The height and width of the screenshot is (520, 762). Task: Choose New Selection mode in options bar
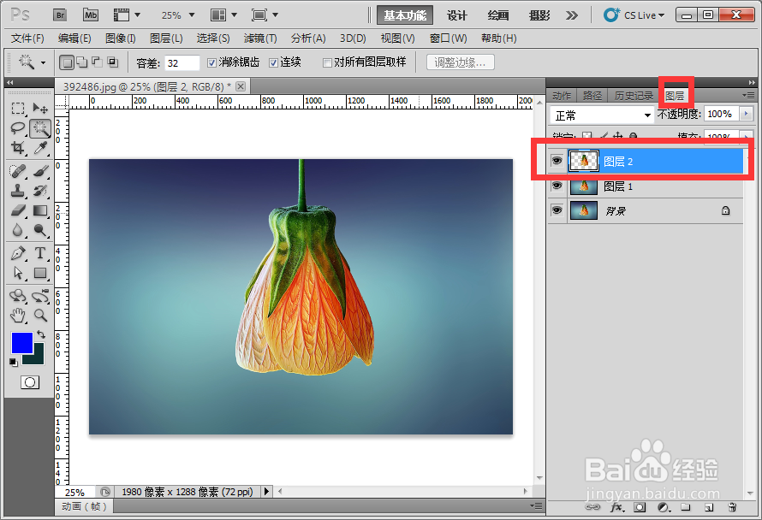[67, 62]
